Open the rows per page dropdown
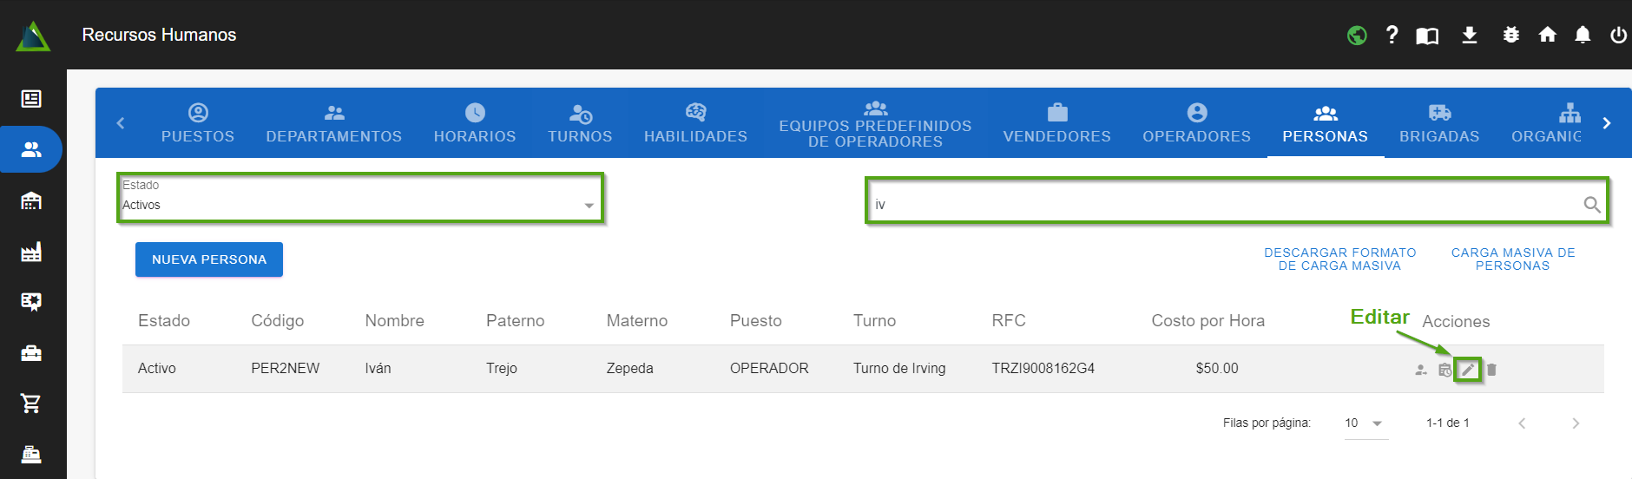Screen dimensions: 1632x479 point(1365,423)
